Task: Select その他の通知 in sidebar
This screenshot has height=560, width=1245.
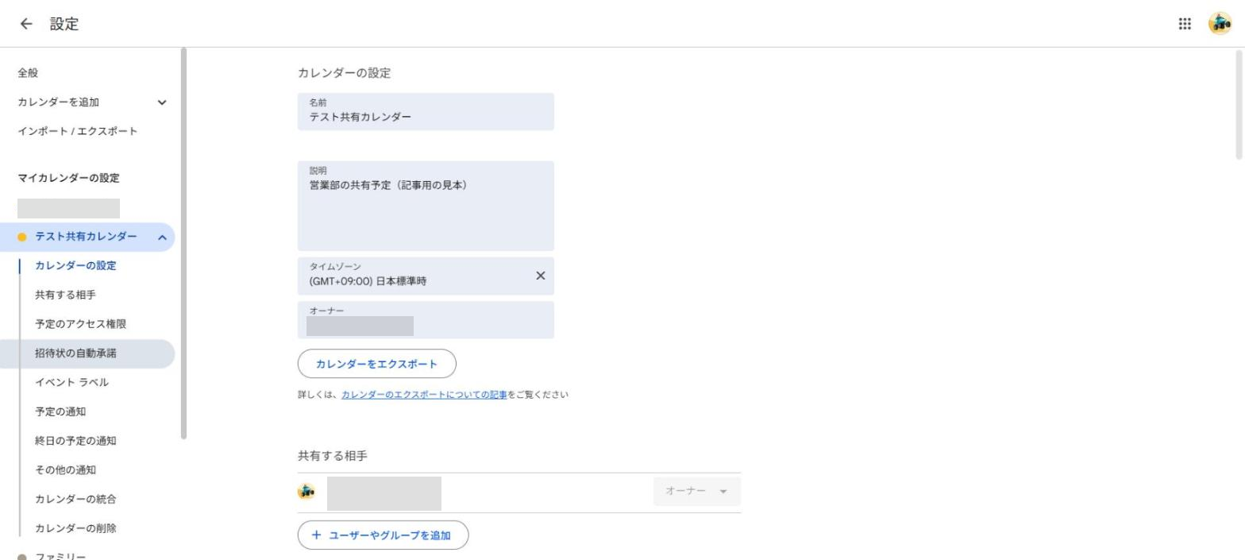Action: [x=65, y=470]
